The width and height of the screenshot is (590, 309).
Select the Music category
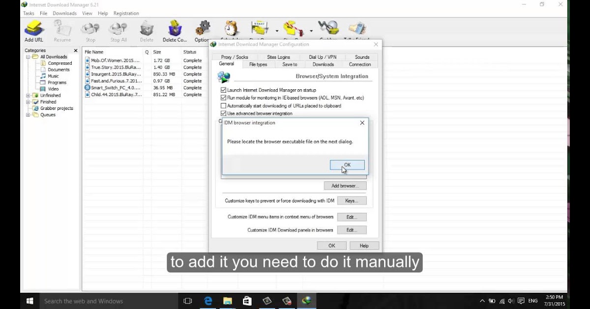pyautogui.click(x=49, y=76)
